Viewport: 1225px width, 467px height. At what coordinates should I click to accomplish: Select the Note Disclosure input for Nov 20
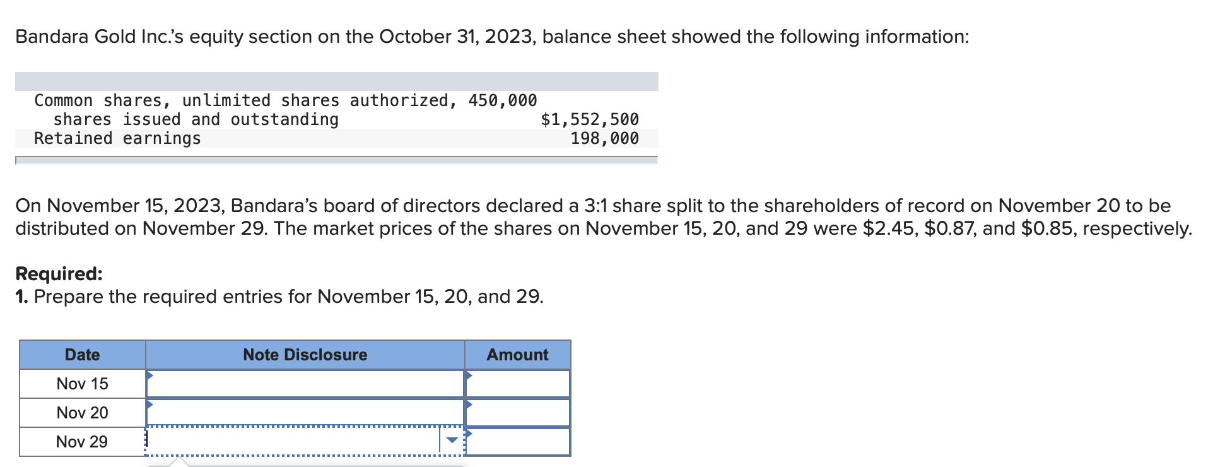pyautogui.click(x=304, y=412)
